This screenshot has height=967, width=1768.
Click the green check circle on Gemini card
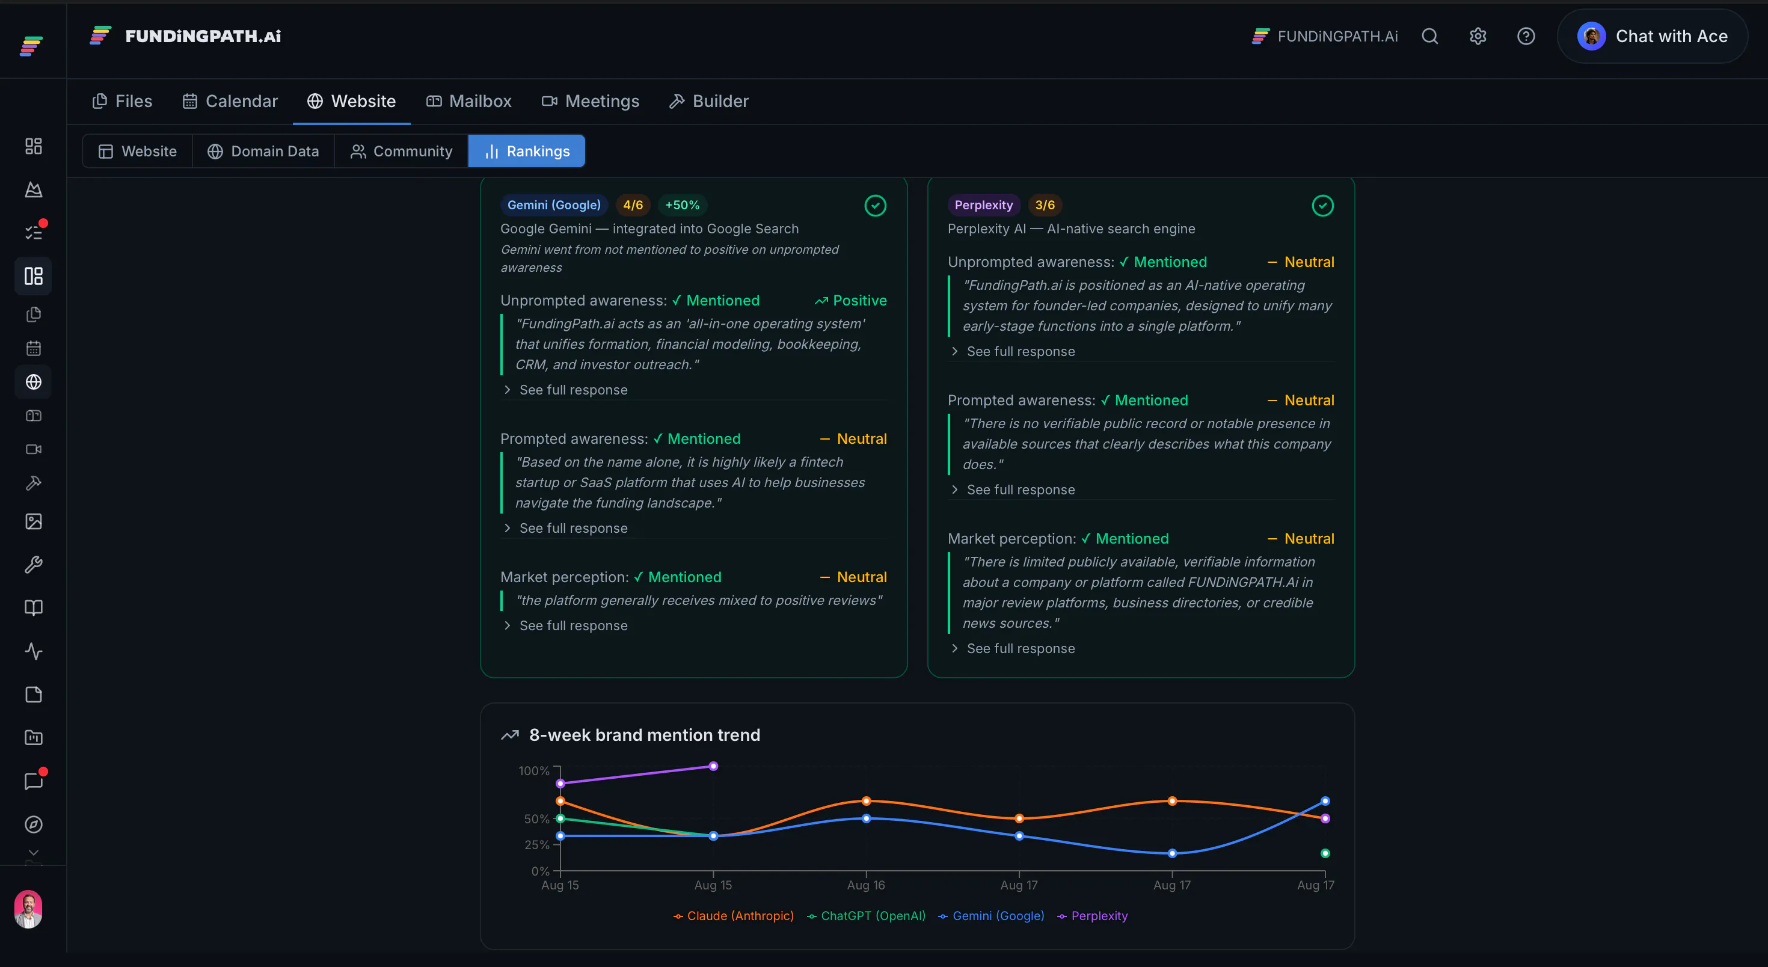875,205
